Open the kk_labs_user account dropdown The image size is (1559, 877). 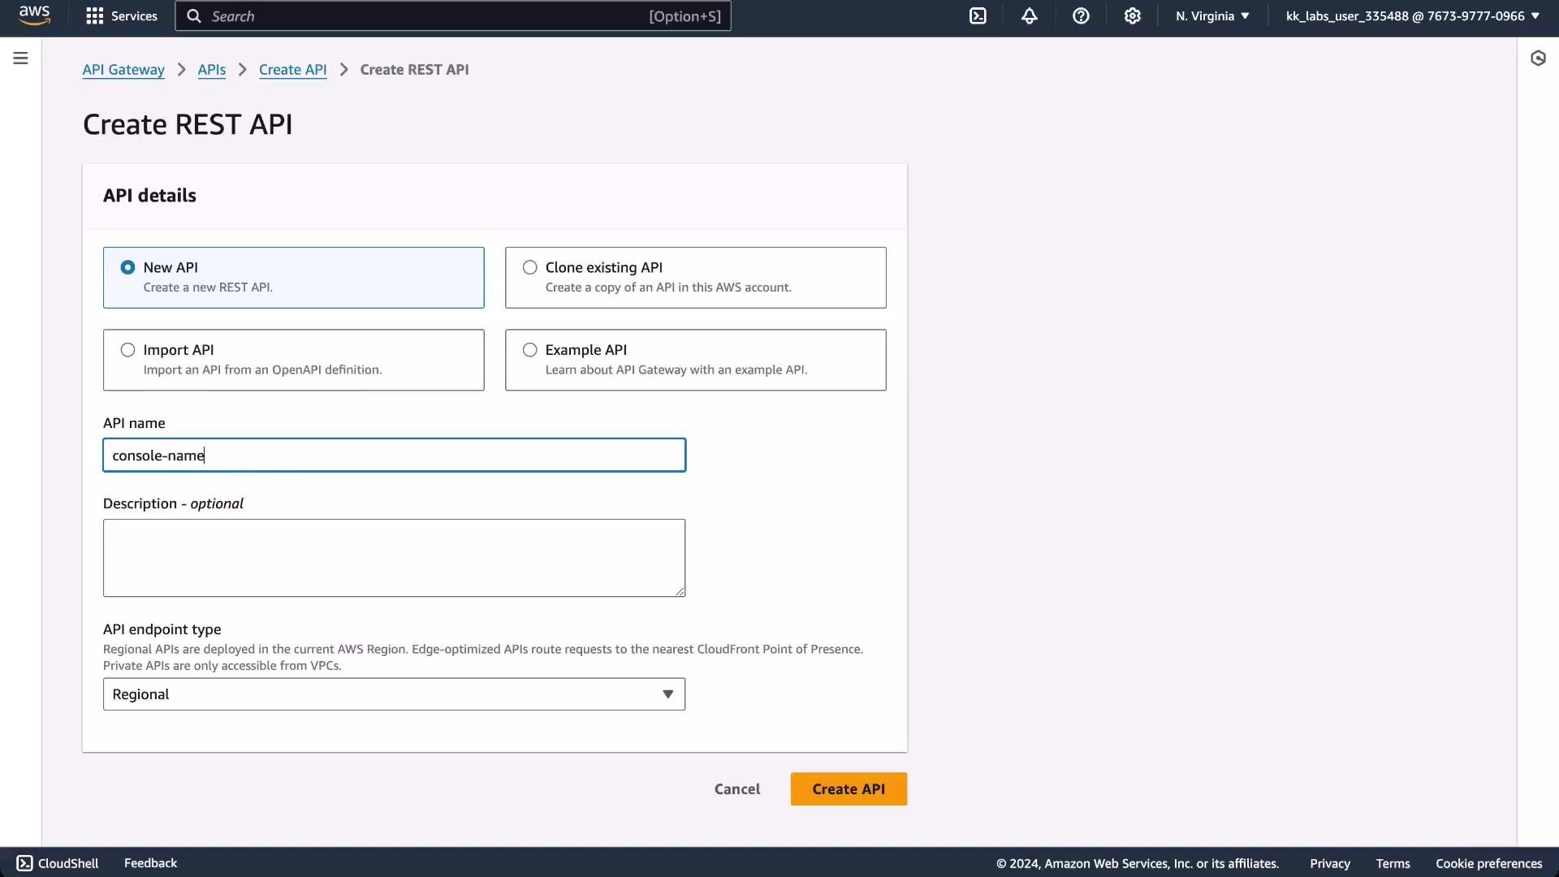pos(1413,16)
